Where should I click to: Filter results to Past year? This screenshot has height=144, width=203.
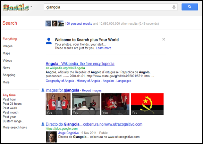pos(9,117)
